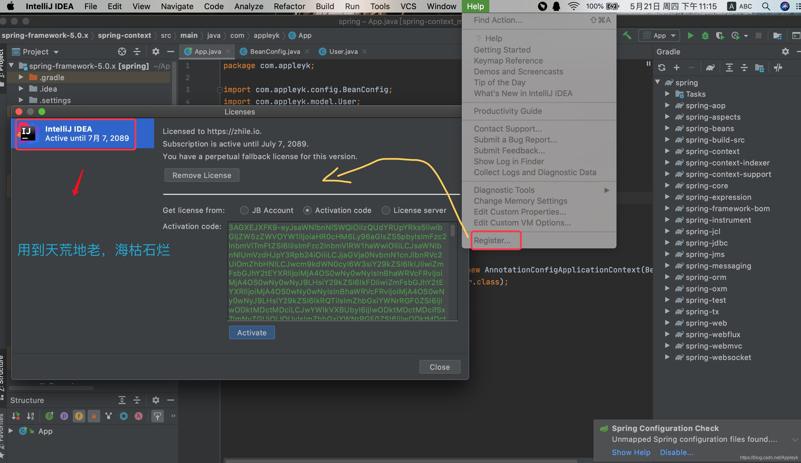This screenshot has width=801, height=463.
Task: Refresh all Gradle projects icon
Action: pyautogui.click(x=661, y=68)
